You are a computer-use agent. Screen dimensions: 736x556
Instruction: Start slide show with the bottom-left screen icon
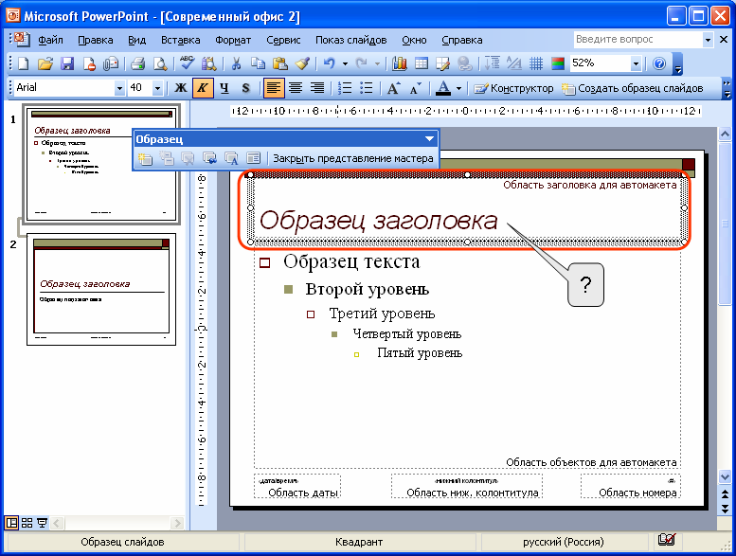tap(43, 523)
